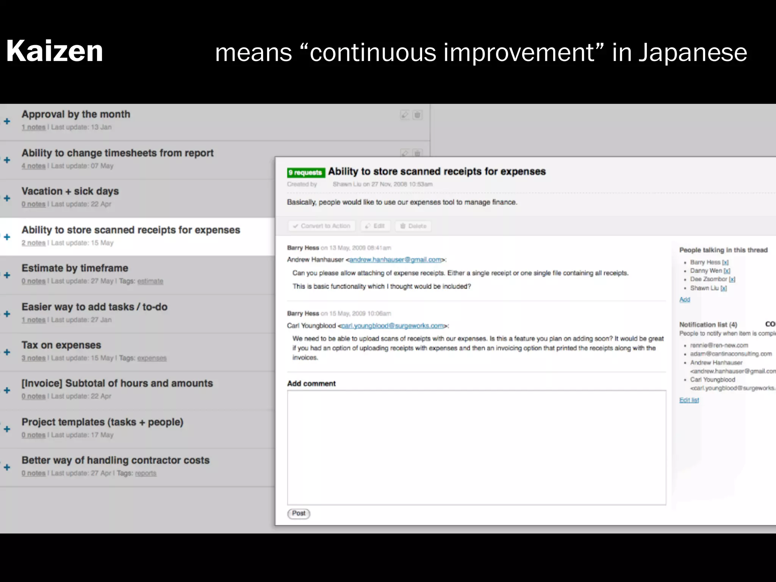The image size is (776, 582).
Task: Click 'Add' link under people talking list
Action: click(685, 299)
